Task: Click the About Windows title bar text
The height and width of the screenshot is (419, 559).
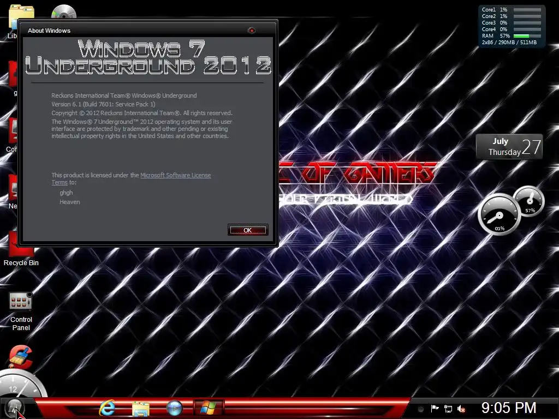Action: 49,31
